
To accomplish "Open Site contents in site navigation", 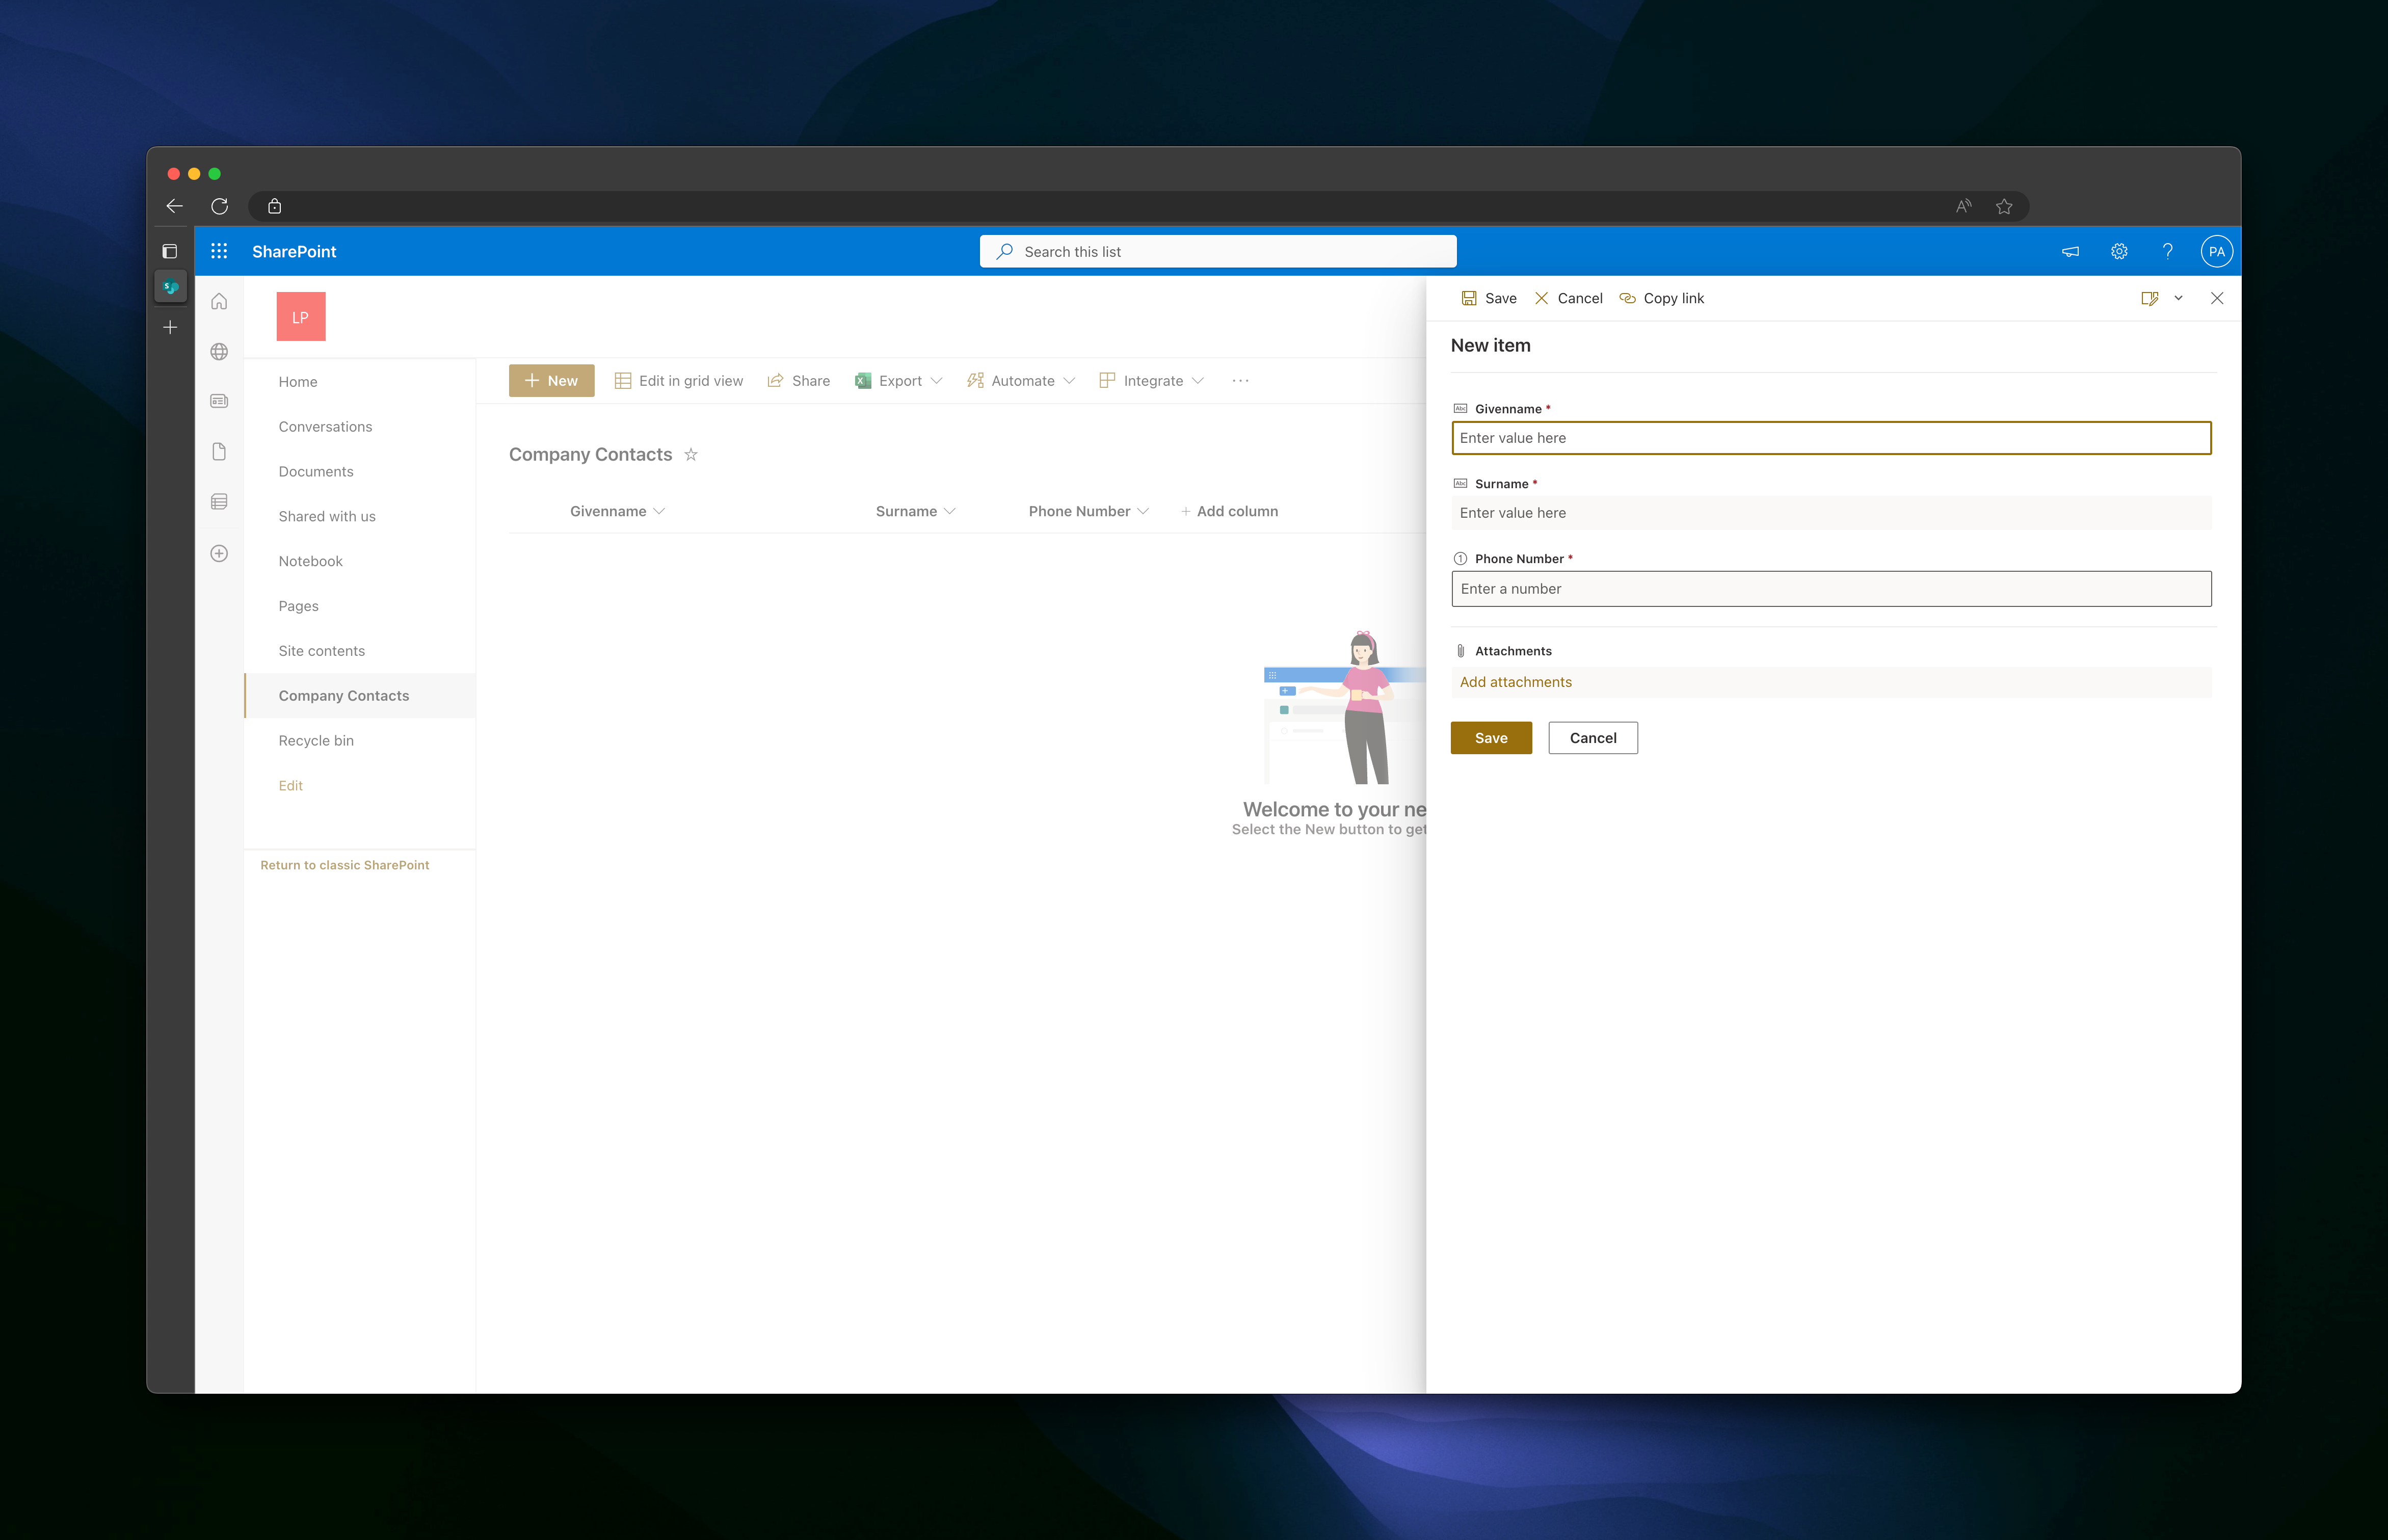I will tap(322, 651).
